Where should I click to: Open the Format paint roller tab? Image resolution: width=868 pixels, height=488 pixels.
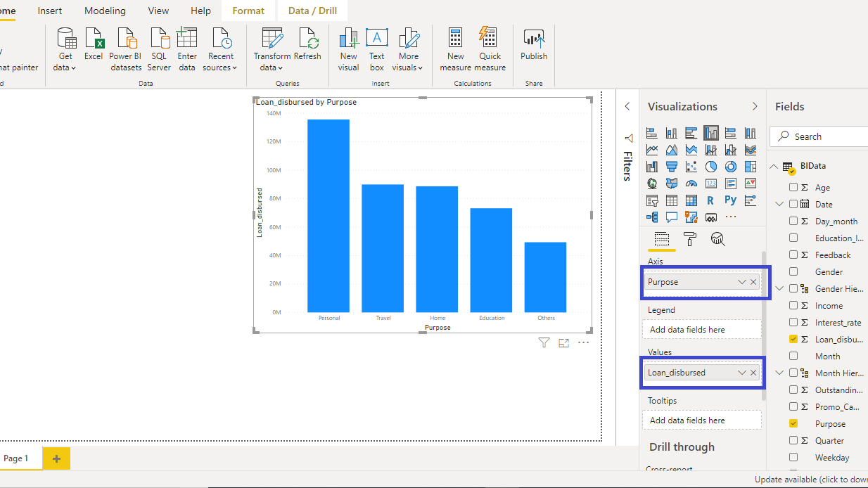tap(690, 239)
